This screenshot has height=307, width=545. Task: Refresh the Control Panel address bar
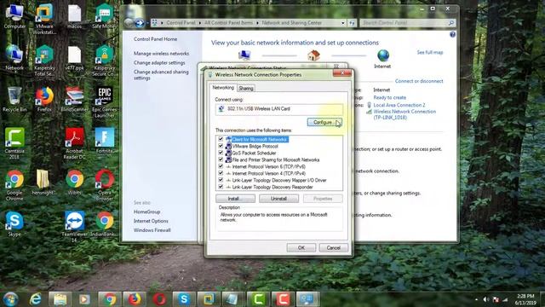[x=352, y=23]
